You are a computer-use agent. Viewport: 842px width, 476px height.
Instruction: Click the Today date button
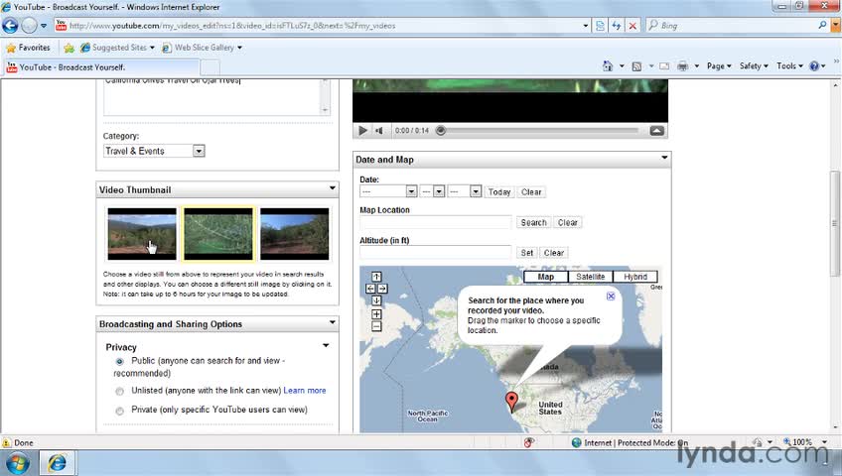point(498,192)
